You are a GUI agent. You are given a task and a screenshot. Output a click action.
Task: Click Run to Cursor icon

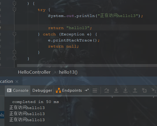[154, 90]
